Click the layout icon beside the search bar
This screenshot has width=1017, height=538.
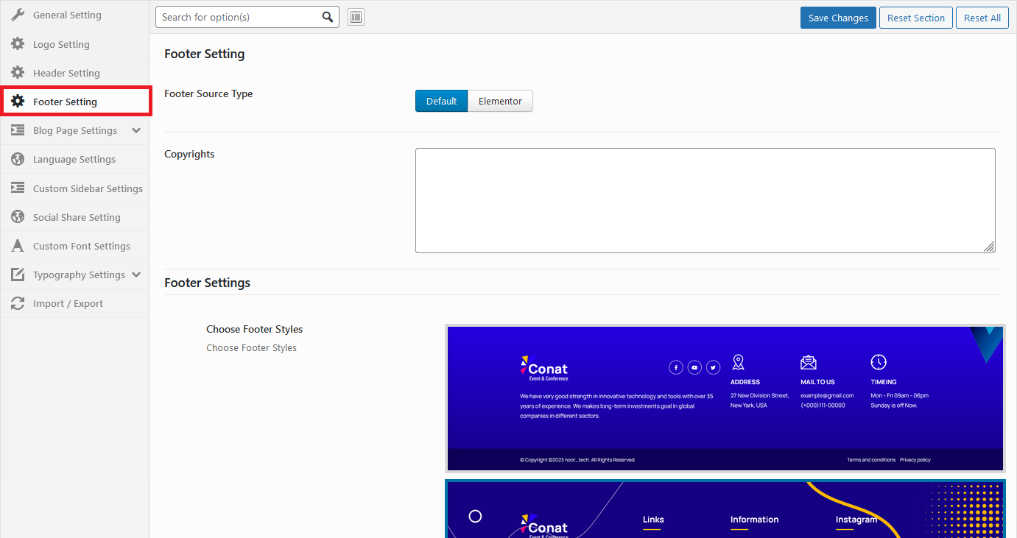point(356,16)
